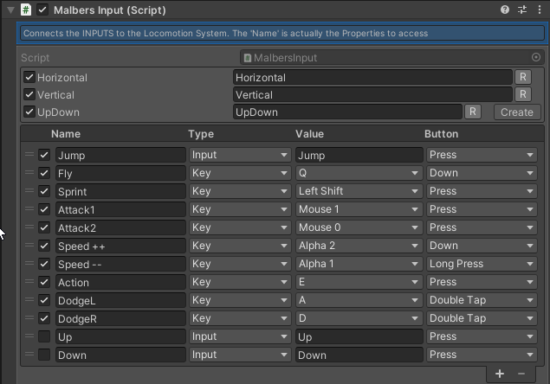Open component three-dot context menu
This screenshot has height=384, width=550.
[540, 10]
